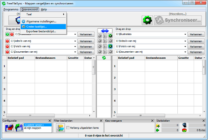Click the trash icon in Statistieken
This screenshot has height=140, width=208.
(185, 125)
